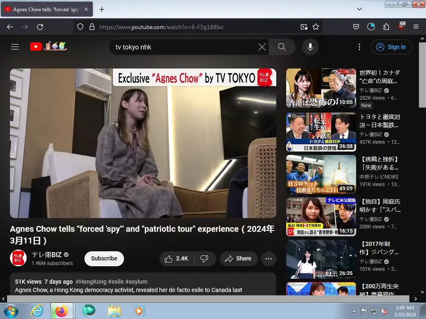Click the uBlock extension icon showing 69

point(401,26)
